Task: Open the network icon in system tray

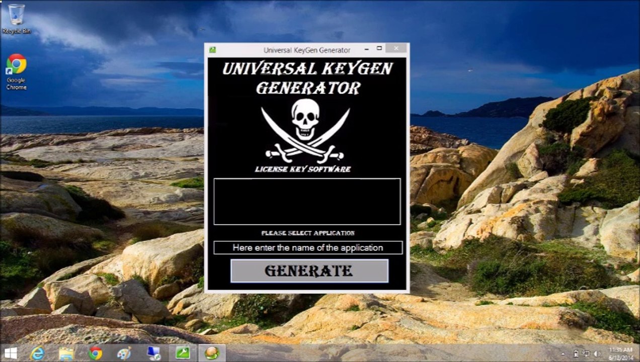Action: click(587, 353)
